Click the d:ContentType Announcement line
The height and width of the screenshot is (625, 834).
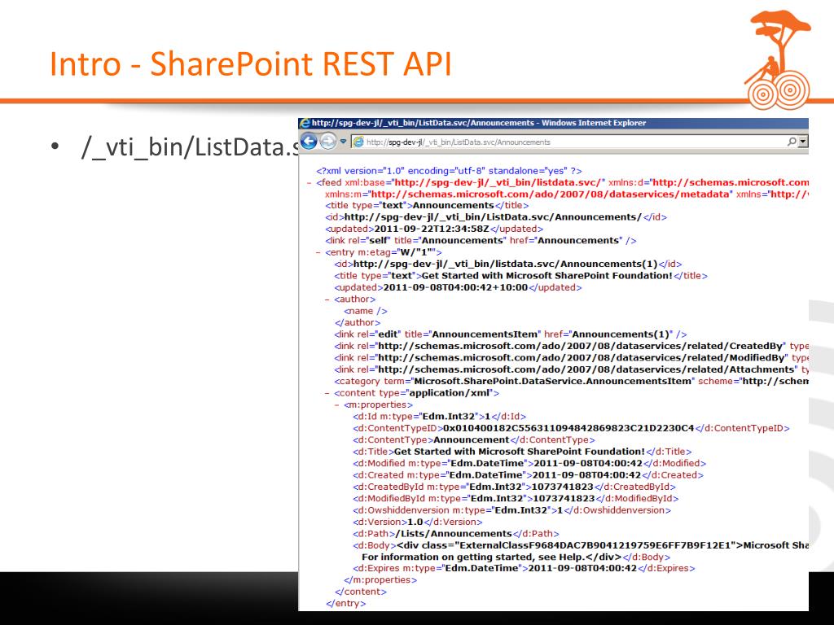pyautogui.click(x=473, y=440)
